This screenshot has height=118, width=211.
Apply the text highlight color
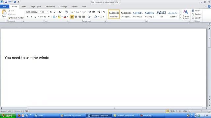(x=59, y=17)
